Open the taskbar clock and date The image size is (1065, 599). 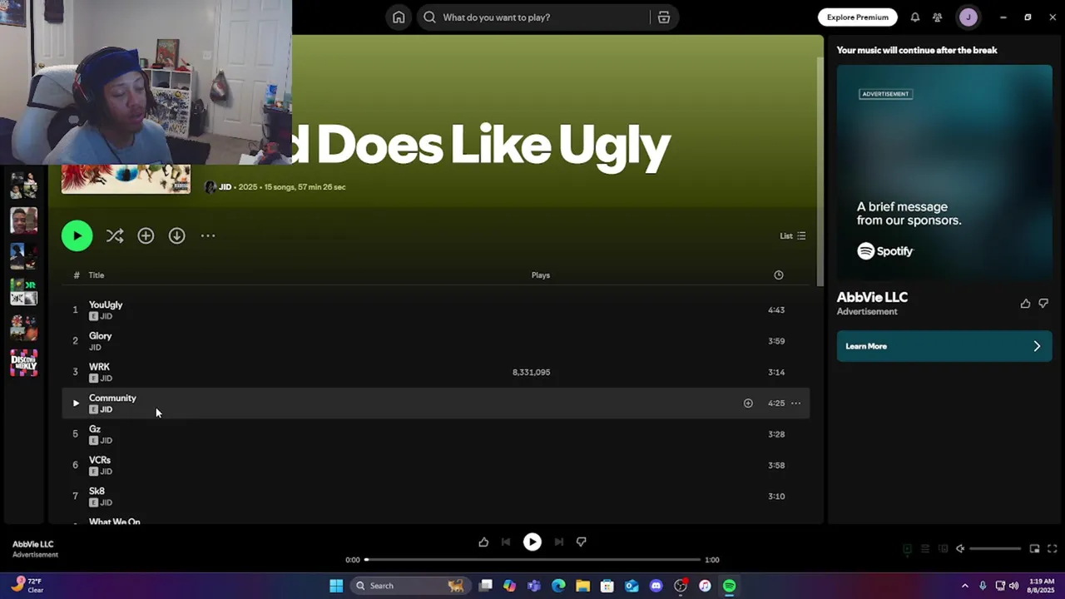(1042, 586)
